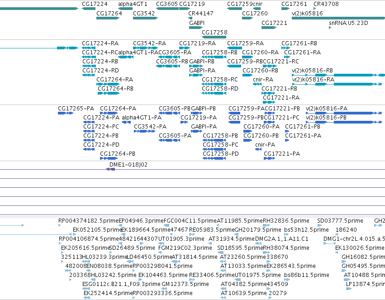Click the alpha4GT1 gene label
Image resolution: width=385 pixels, height=300 pixels.
[133, 4]
